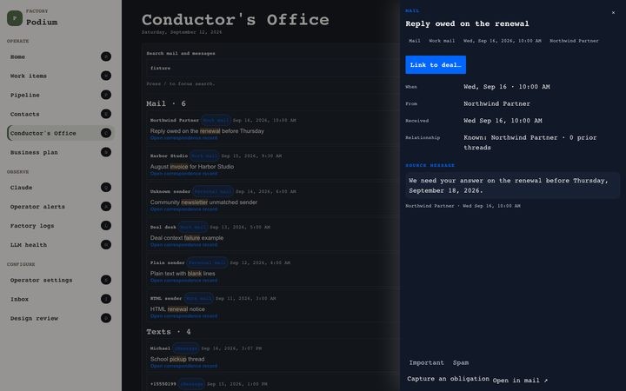Click Capture an obligation
The width and height of the screenshot is (626, 391).
pos(448,379)
